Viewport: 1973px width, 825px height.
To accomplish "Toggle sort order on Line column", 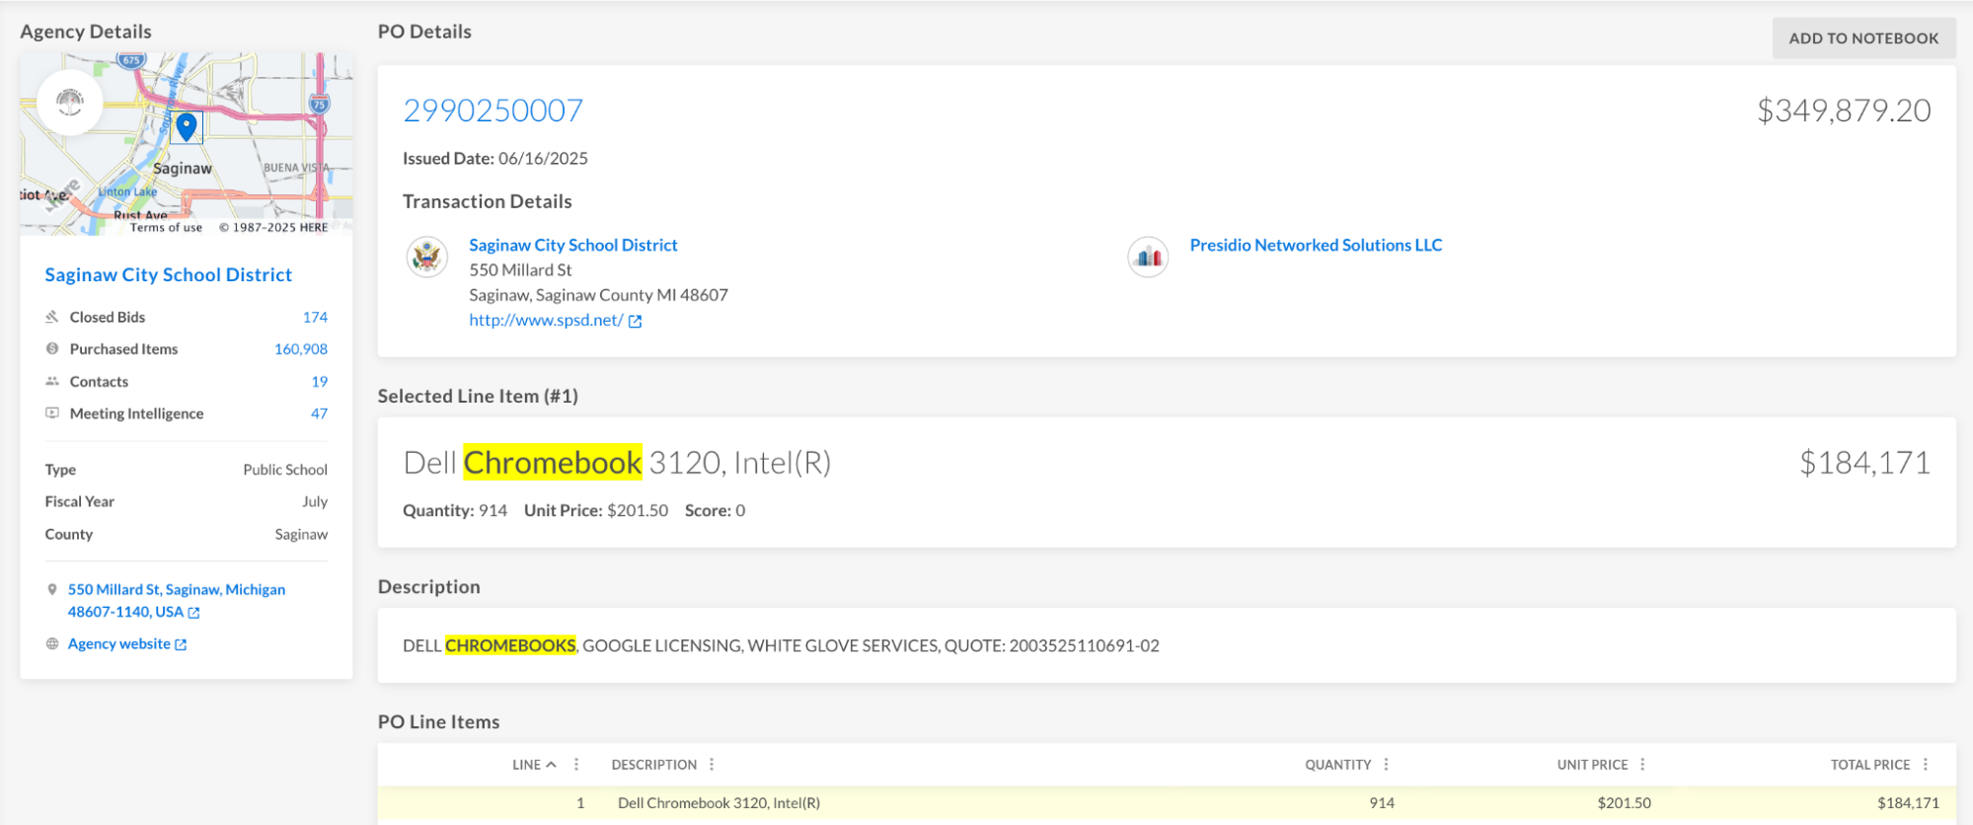I will click(533, 765).
